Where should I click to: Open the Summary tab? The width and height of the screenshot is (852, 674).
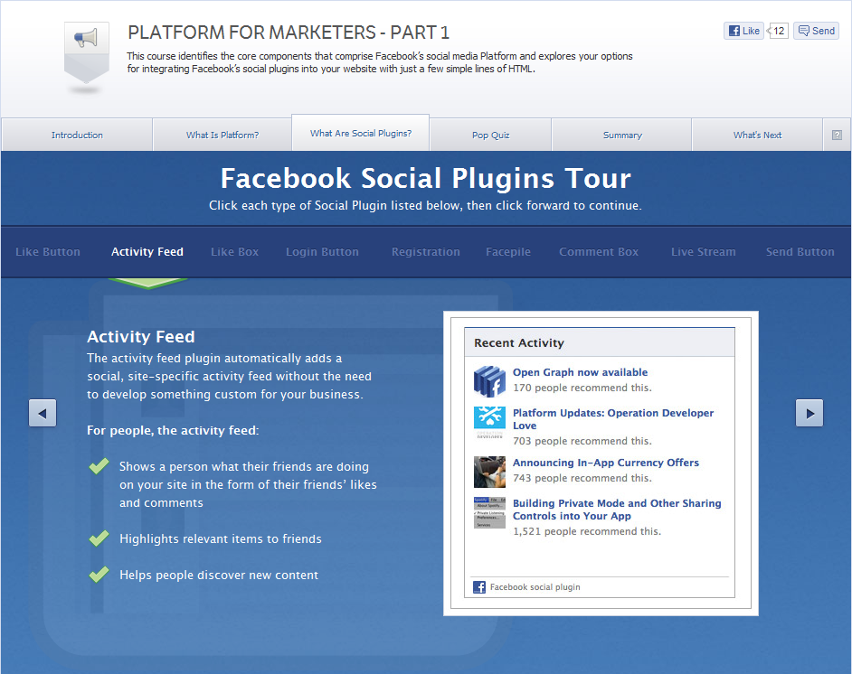622,136
